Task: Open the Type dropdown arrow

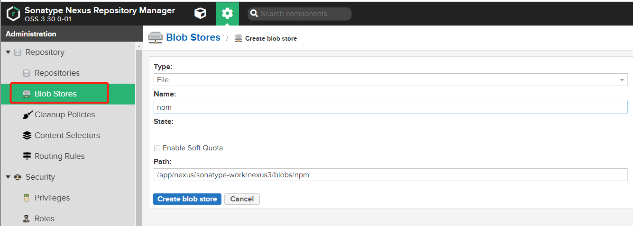Action: [622, 80]
